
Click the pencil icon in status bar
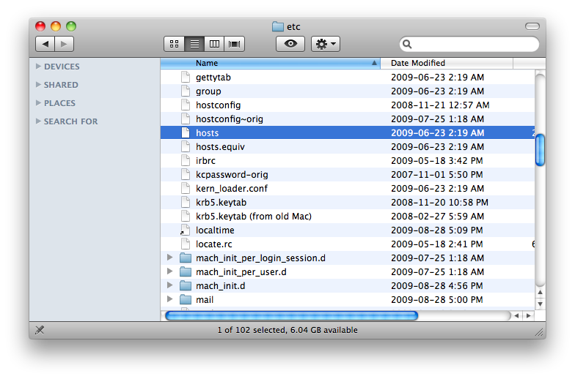tap(40, 330)
